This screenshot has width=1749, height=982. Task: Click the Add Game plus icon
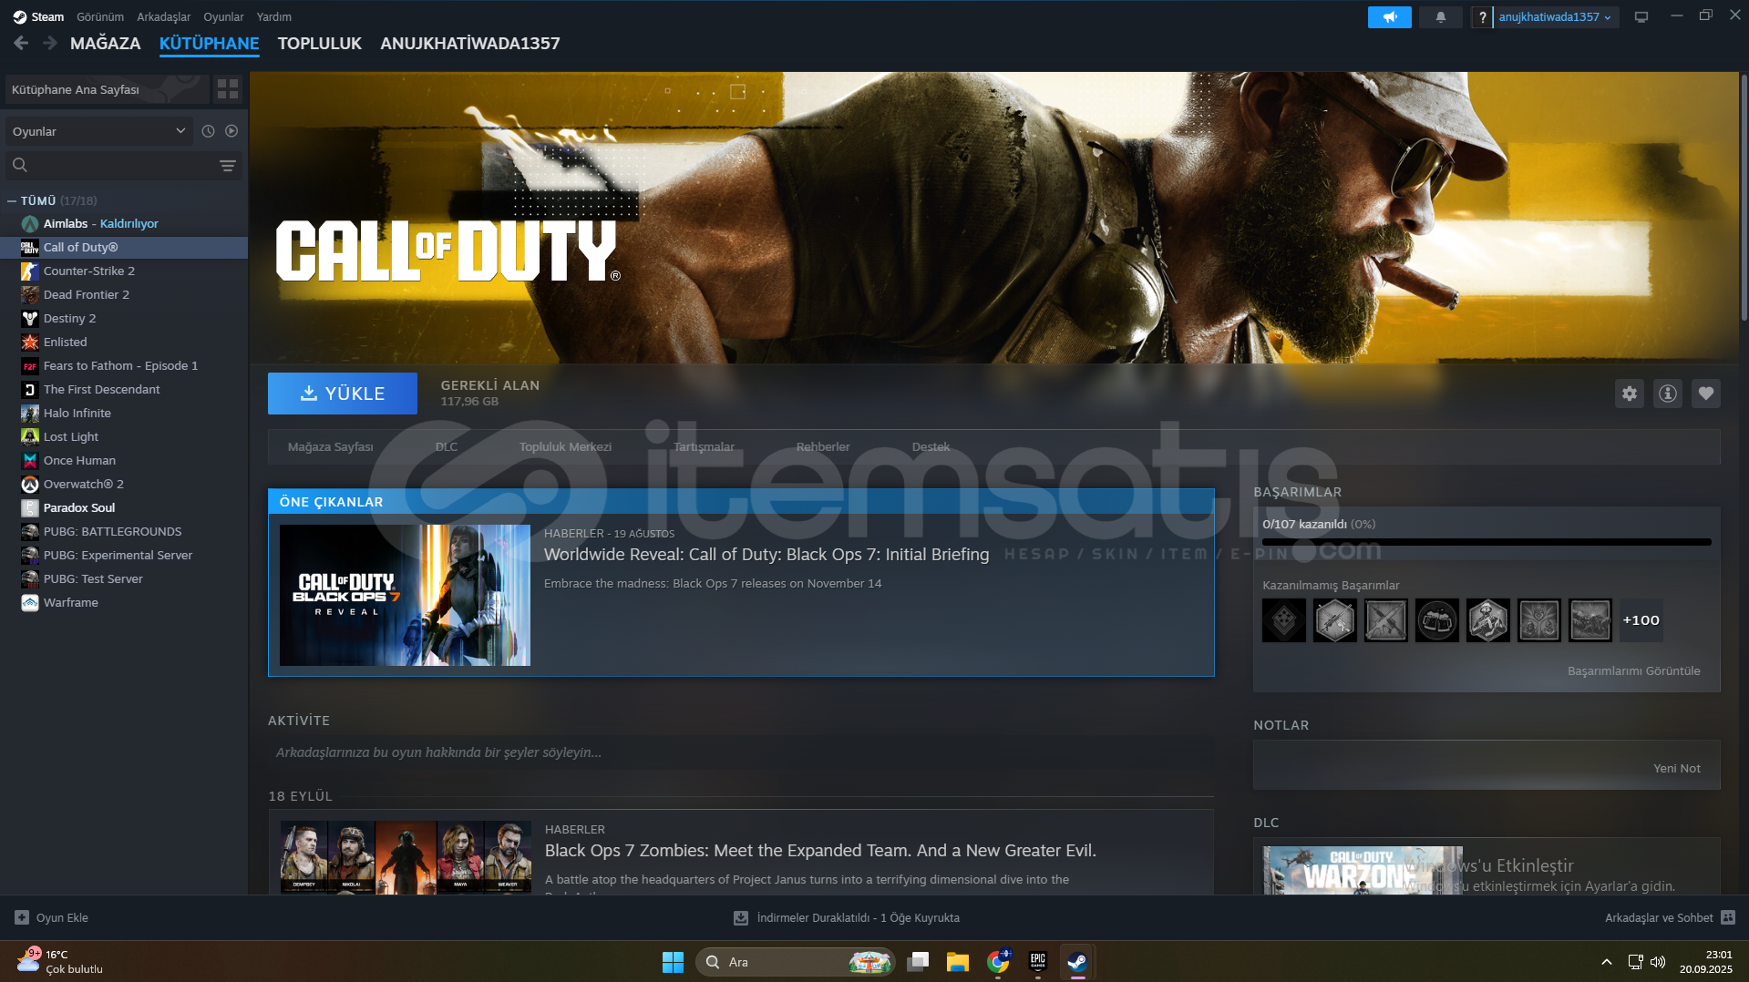pyautogui.click(x=22, y=917)
